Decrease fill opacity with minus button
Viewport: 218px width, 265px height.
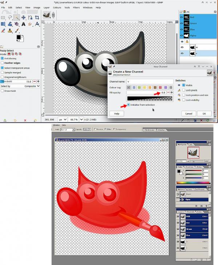(x=168, y=93)
